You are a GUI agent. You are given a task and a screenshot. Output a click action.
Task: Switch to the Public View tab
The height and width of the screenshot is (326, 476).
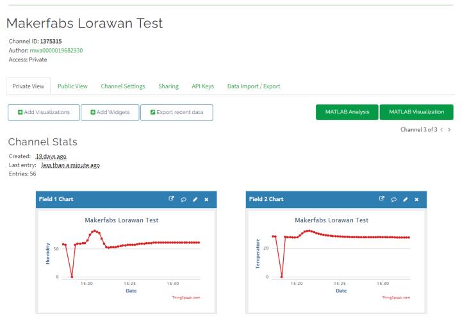coord(72,86)
